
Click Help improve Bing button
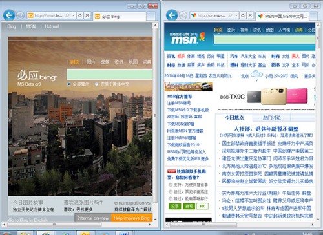132,218
